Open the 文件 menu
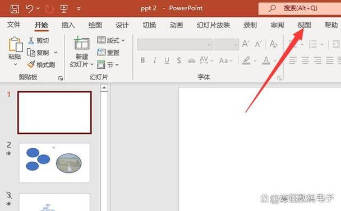Viewport: 341px width, 211px height. (x=13, y=25)
